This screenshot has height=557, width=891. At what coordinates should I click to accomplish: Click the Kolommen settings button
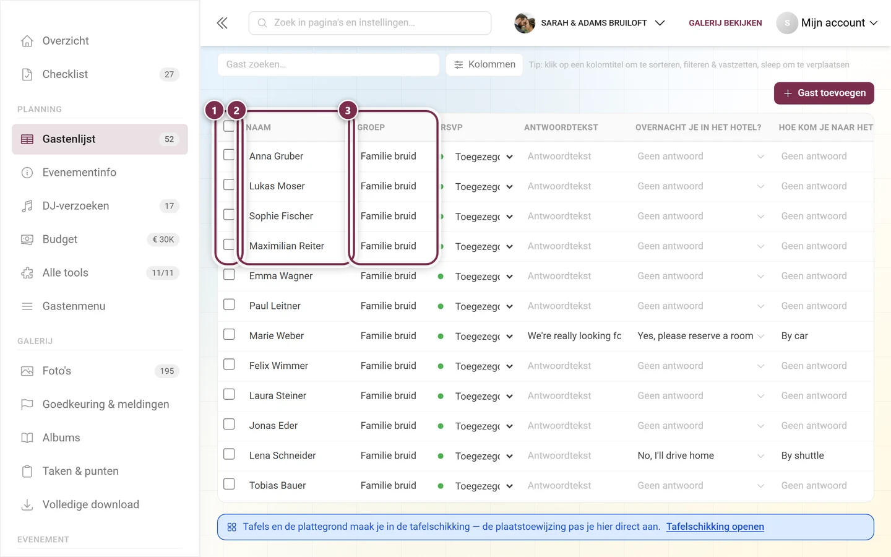pyautogui.click(x=484, y=64)
